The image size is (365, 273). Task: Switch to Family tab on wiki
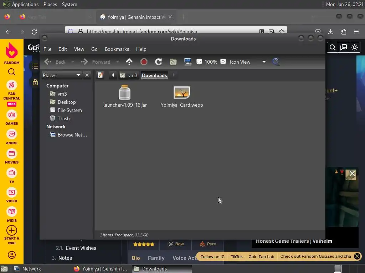156,258
